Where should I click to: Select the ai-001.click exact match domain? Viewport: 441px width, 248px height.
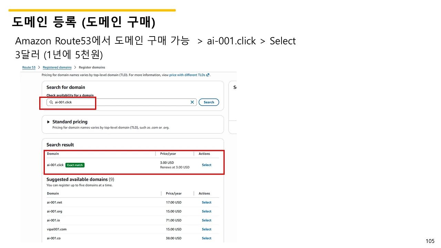tap(206, 165)
